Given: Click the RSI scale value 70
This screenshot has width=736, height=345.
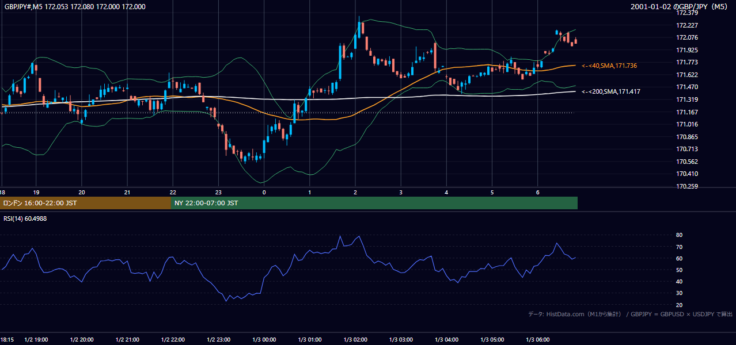Looking at the screenshot, I should [679, 247].
